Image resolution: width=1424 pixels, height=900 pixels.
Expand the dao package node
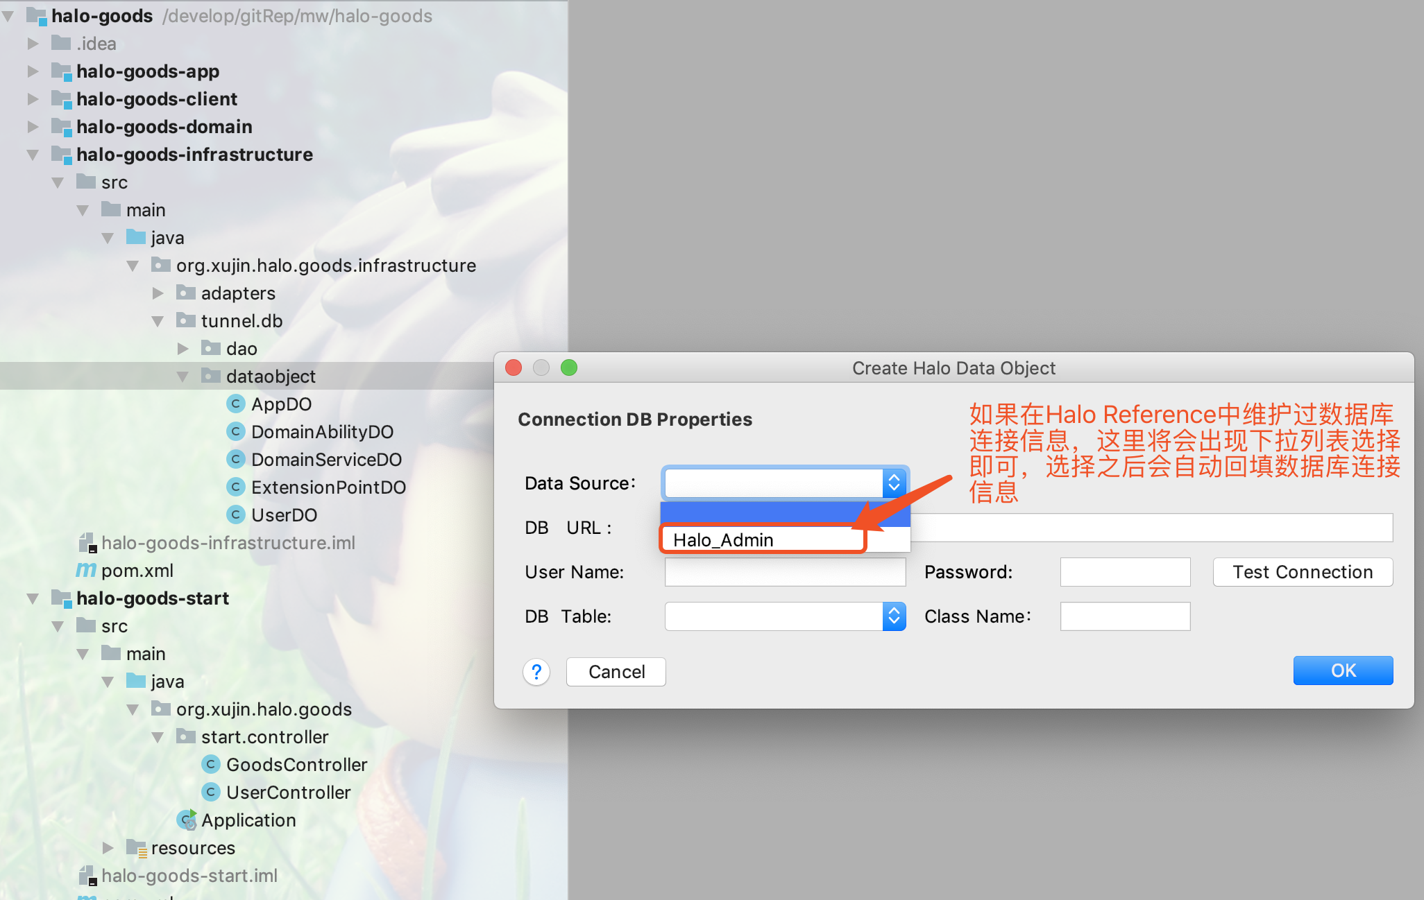pyautogui.click(x=183, y=348)
